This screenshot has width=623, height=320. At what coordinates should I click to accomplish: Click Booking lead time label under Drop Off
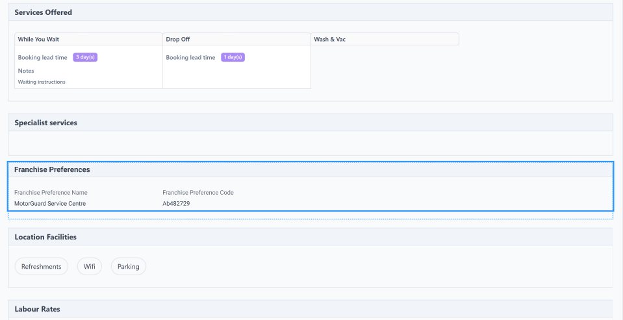190,58
